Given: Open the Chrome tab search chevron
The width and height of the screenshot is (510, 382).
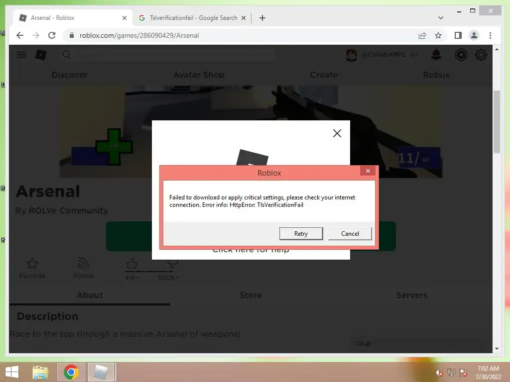Looking at the screenshot, I should point(441,18).
